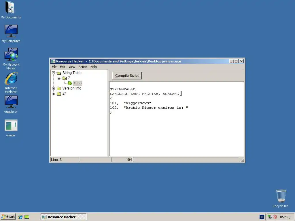Screen dimensions: 295x221
Task: Maximize the Resource Hacker window
Action: [x=236, y=61]
